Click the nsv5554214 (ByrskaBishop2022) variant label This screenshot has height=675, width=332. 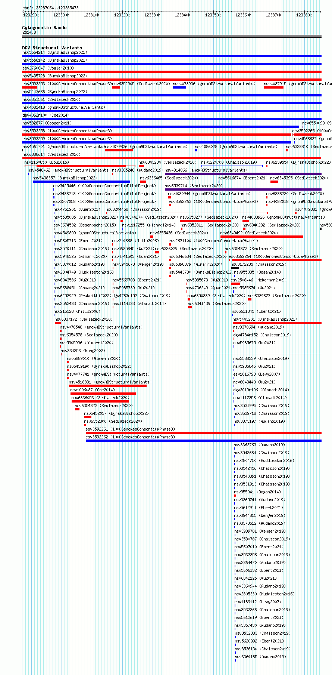coord(54,53)
